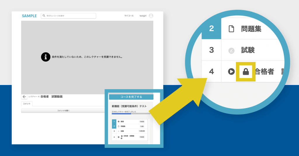This screenshot has width=299, height=156.
Task: Click the 15:00 duration of lecture 1 動画
Action: coord(142,122)
